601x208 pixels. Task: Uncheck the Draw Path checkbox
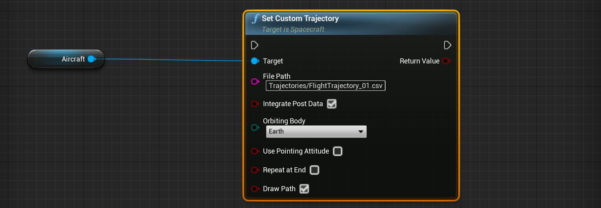click(x=304, y=189)
